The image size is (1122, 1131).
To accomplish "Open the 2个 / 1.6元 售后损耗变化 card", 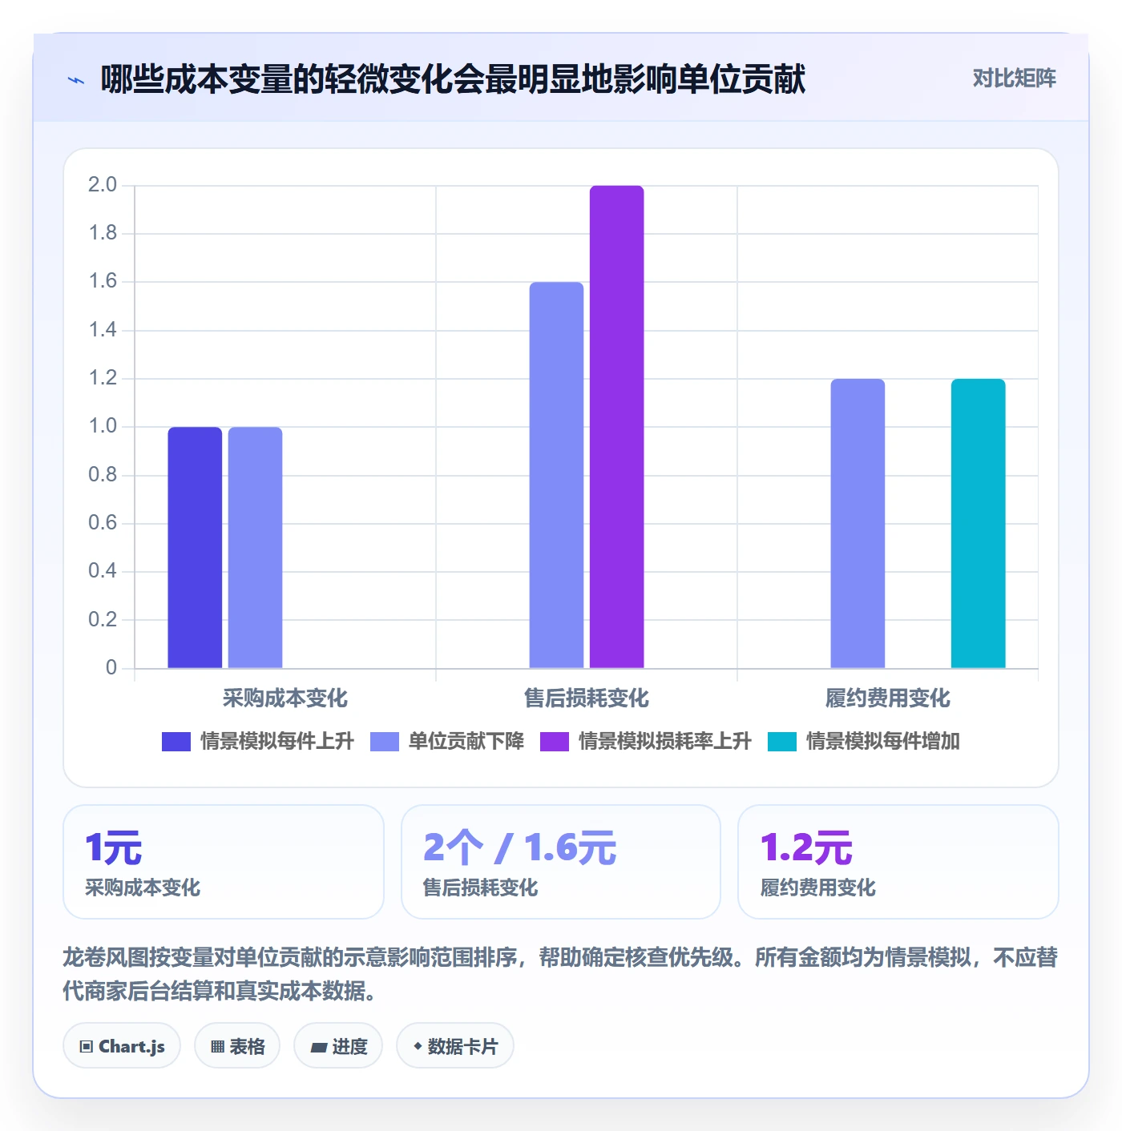I will [x=561, y=862].
